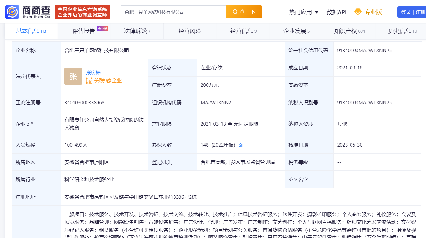Click the Shang Shang Cha logo icon

point(12,12)
